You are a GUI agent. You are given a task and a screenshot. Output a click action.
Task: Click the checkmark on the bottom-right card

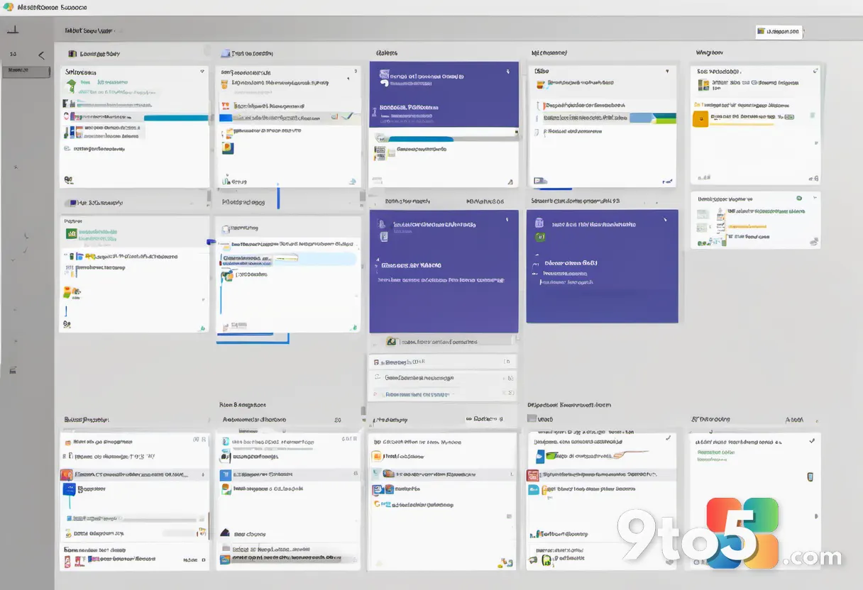[812, 440]
